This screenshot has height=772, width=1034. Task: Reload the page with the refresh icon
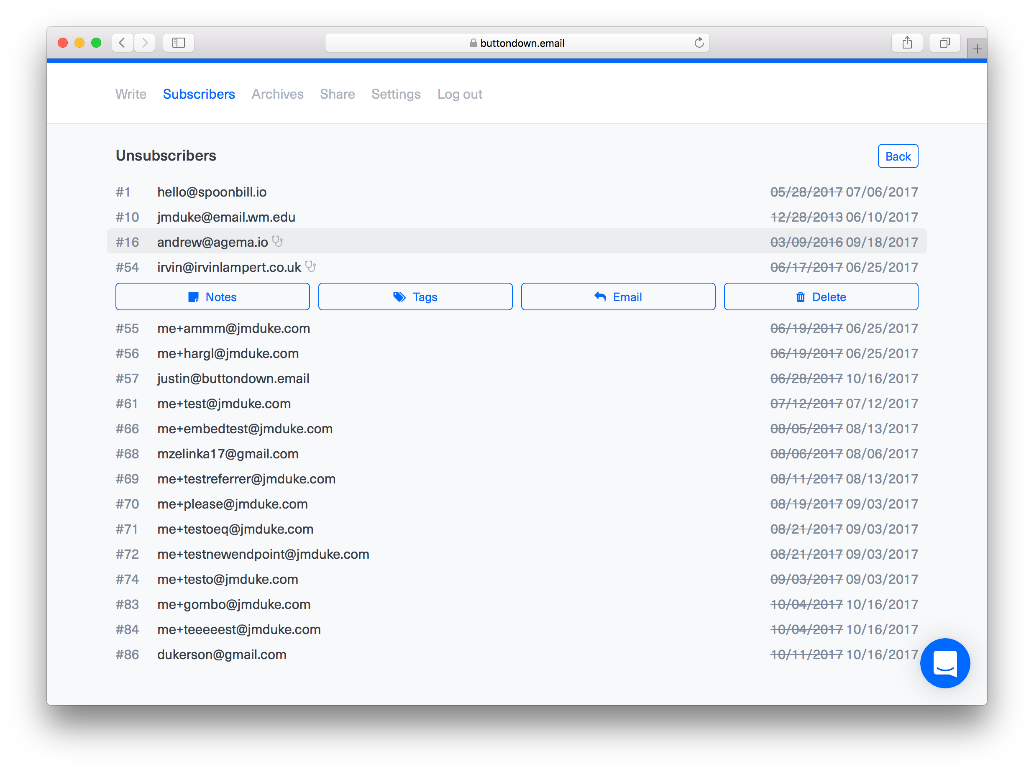699,43
